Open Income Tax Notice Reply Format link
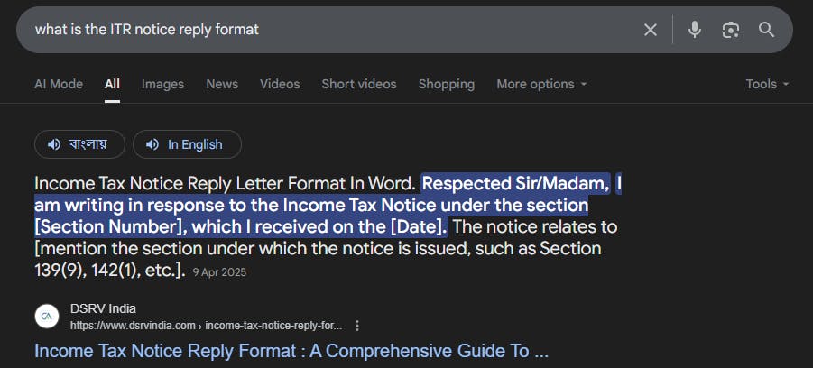Screen dimensions: 813x368 point(291,350)
